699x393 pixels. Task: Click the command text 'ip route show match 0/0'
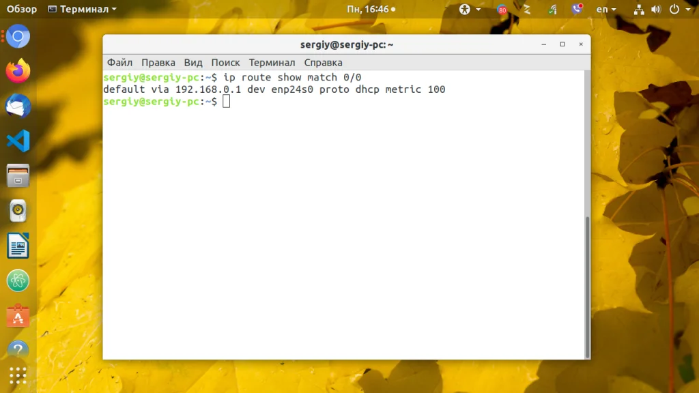[292, 78]
